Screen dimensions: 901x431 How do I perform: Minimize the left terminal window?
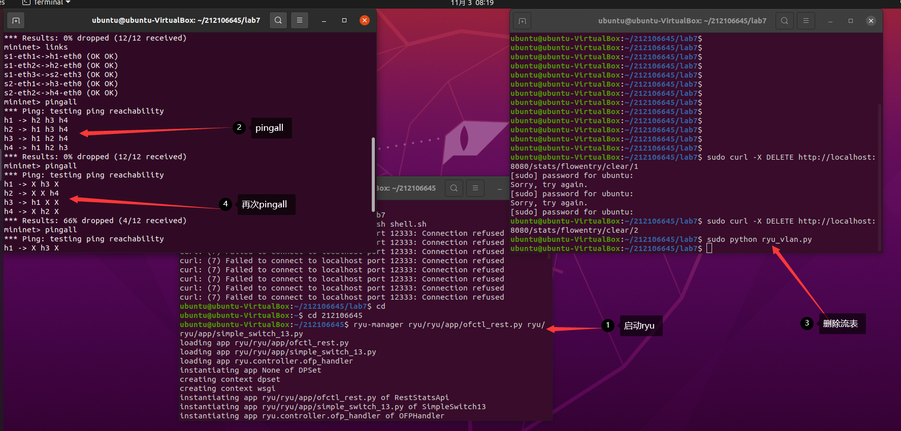pos(324,21)
